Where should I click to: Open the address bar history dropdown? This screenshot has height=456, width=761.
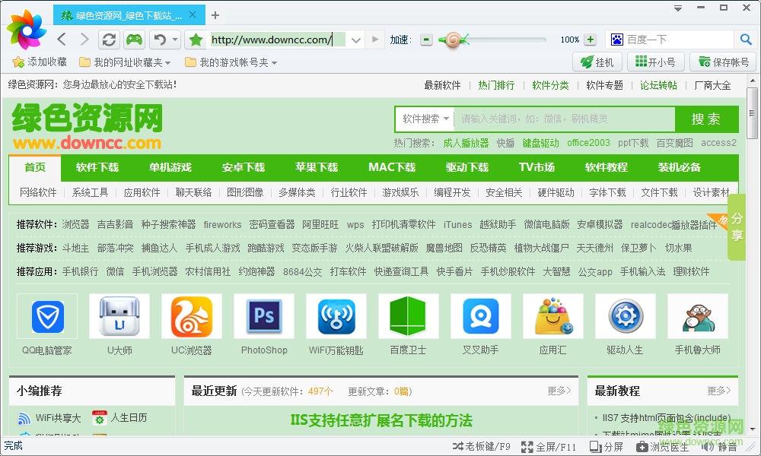click(x=355, y=40)
